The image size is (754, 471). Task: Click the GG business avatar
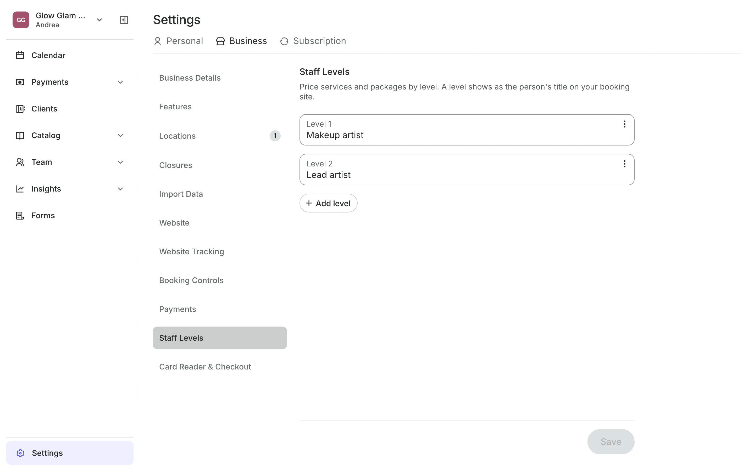21,20
